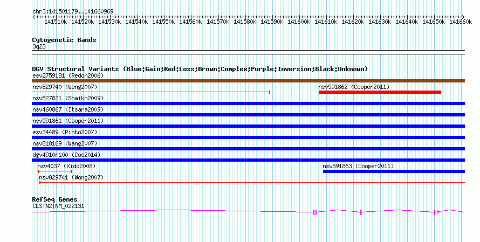Click the 141580k ruler tick label
This screenshot has width=480, height=242.
(x=245, y=22)
